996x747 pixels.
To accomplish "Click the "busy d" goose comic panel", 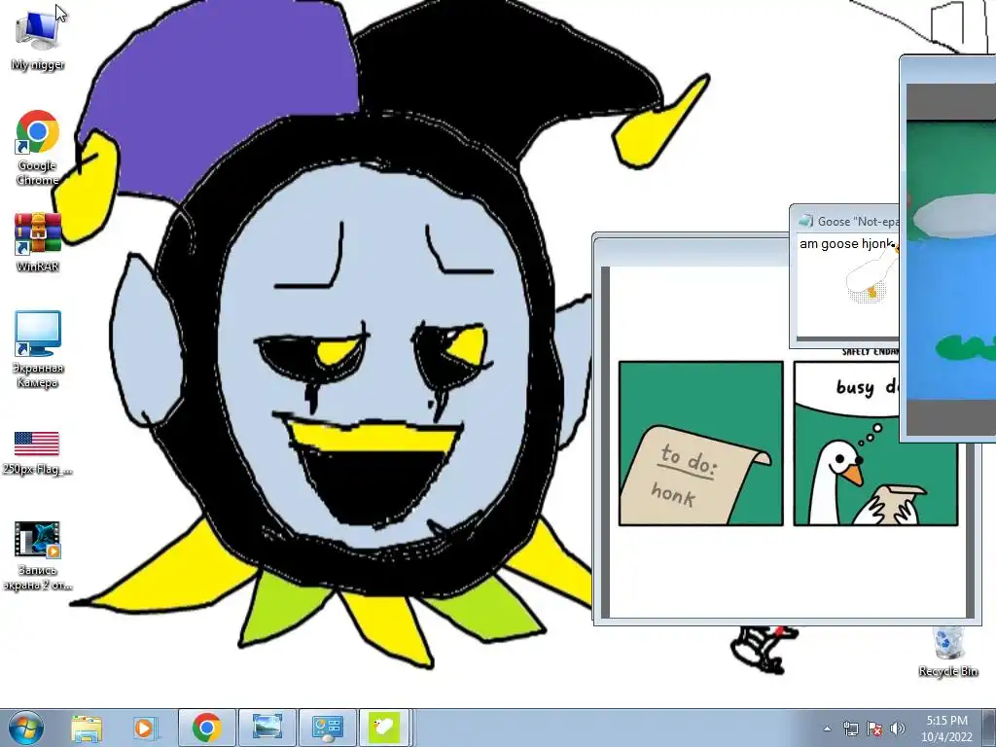I will [x=875, y=444].
